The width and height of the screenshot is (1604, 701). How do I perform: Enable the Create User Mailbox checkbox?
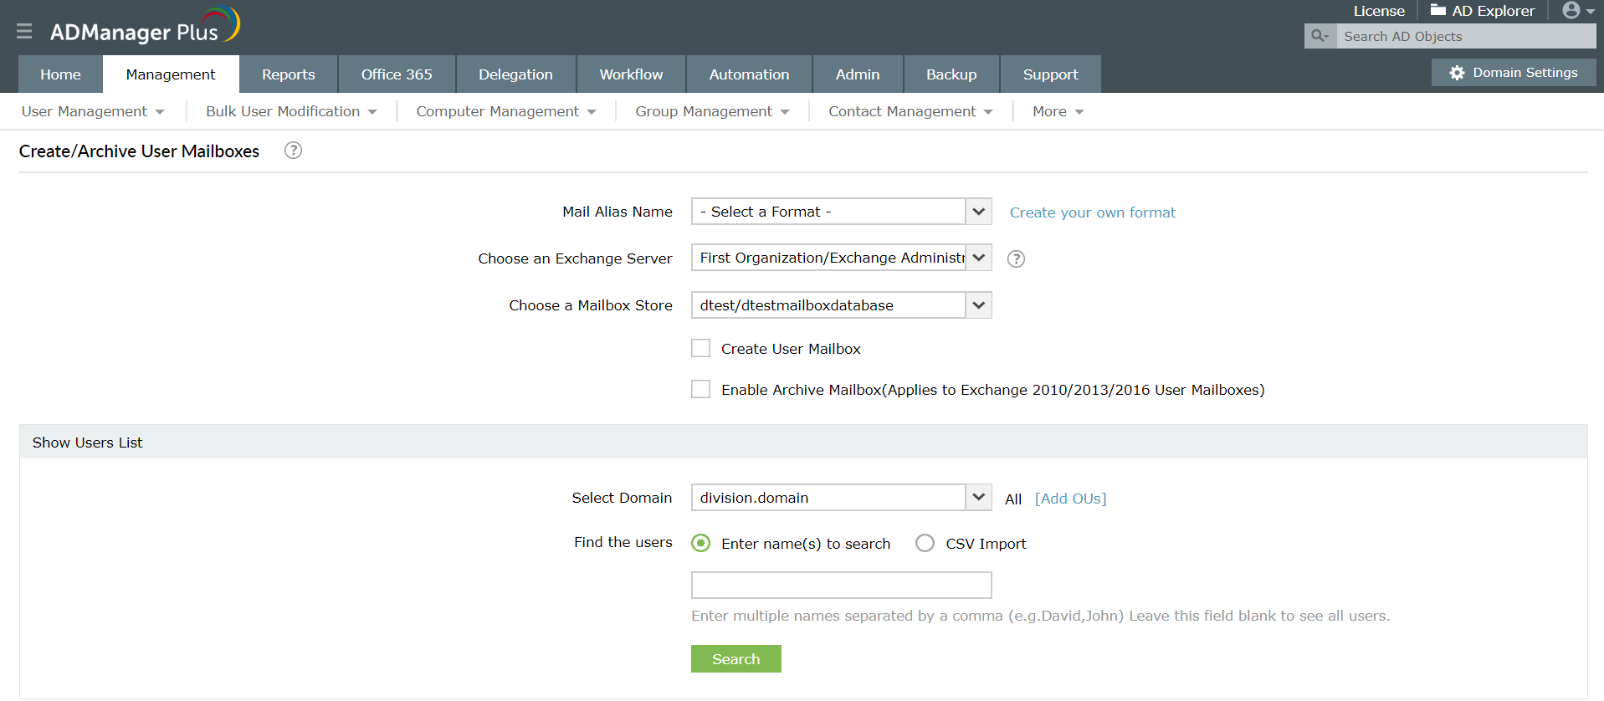700,349
